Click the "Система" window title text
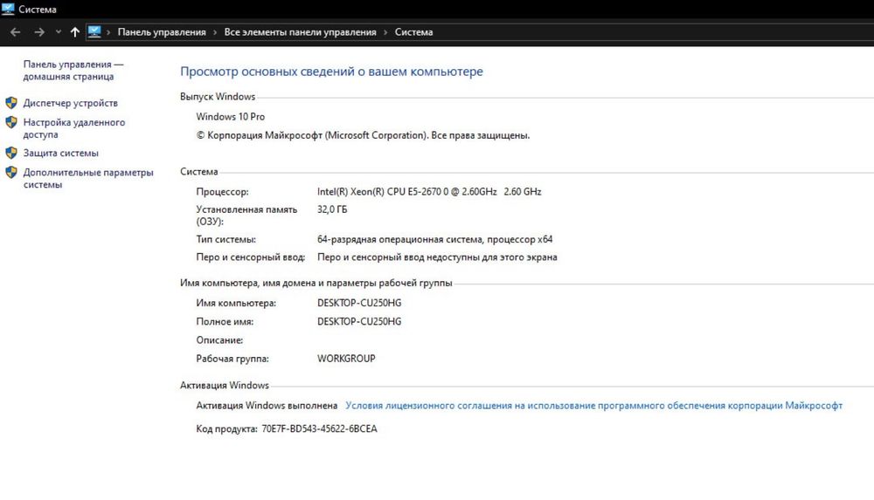 pos(38,10)
